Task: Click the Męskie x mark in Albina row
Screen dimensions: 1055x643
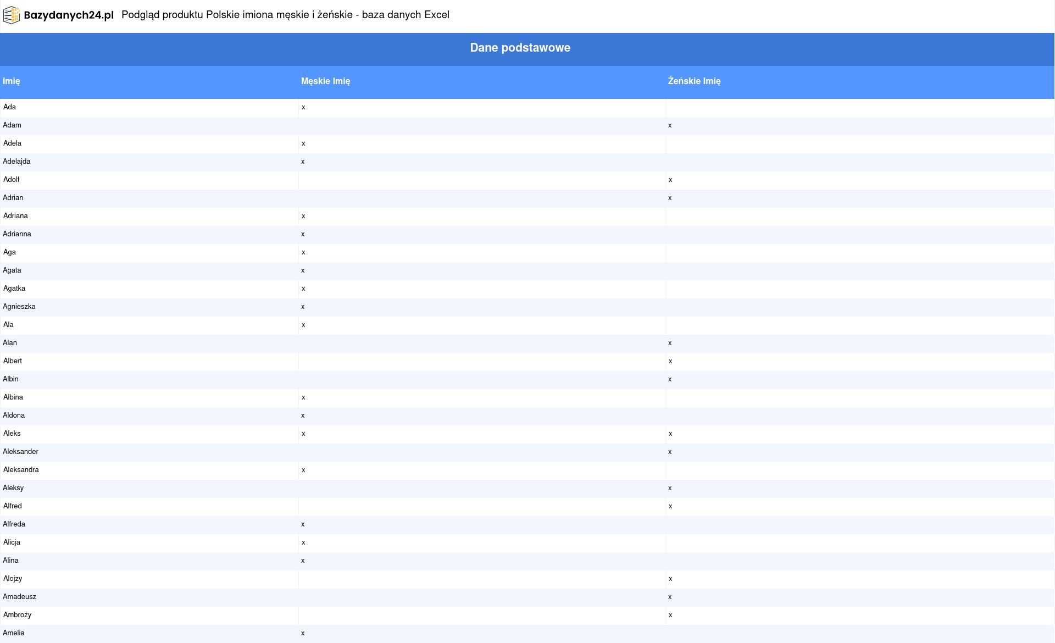Action: (303, 398)
